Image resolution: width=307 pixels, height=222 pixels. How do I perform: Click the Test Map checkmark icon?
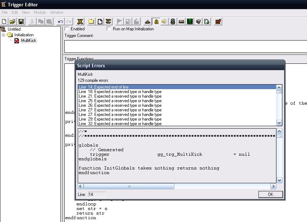(x=218, y=21)
